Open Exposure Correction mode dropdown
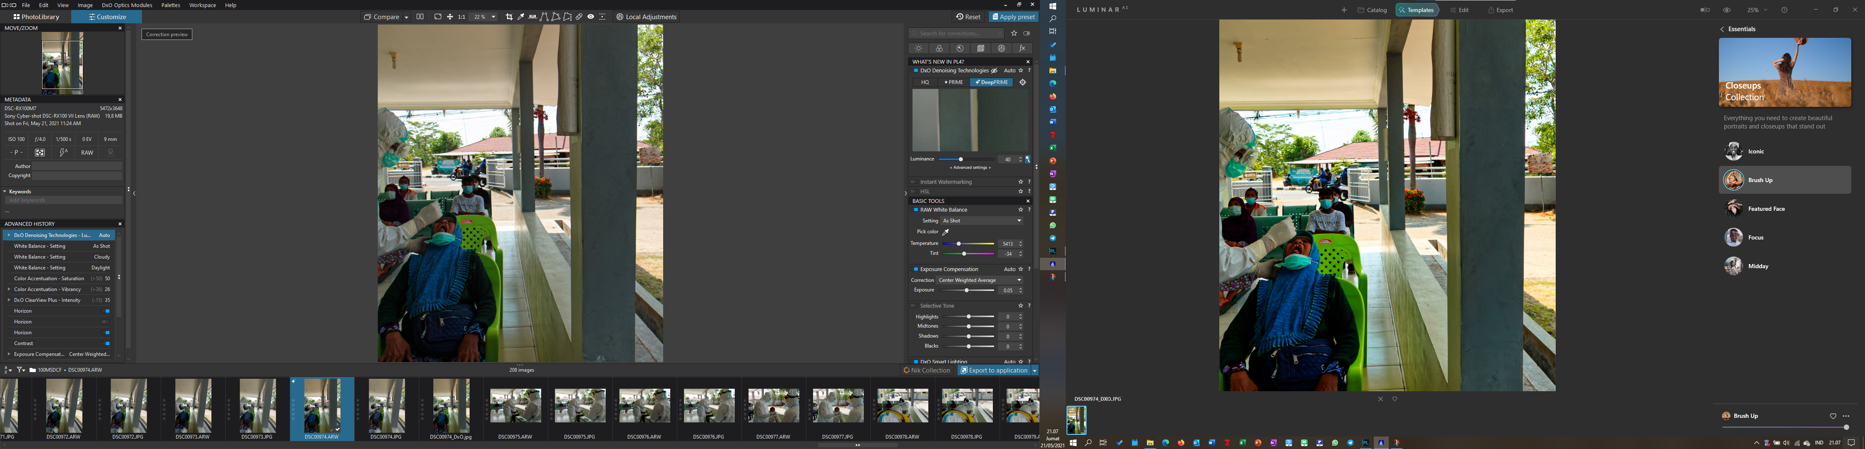1865x449 pixels. coord(980,280)
